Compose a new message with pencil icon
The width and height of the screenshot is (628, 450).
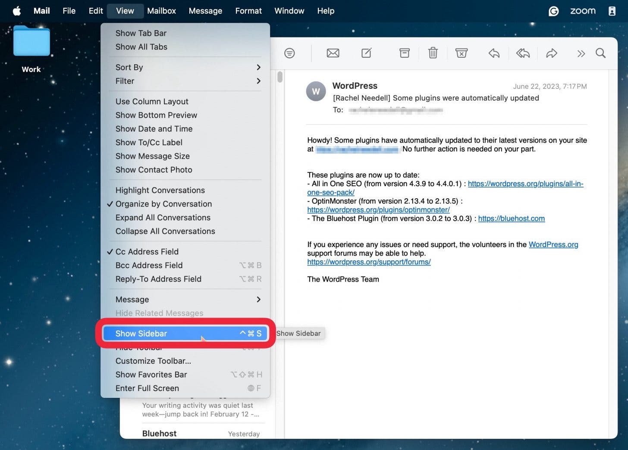366,53
